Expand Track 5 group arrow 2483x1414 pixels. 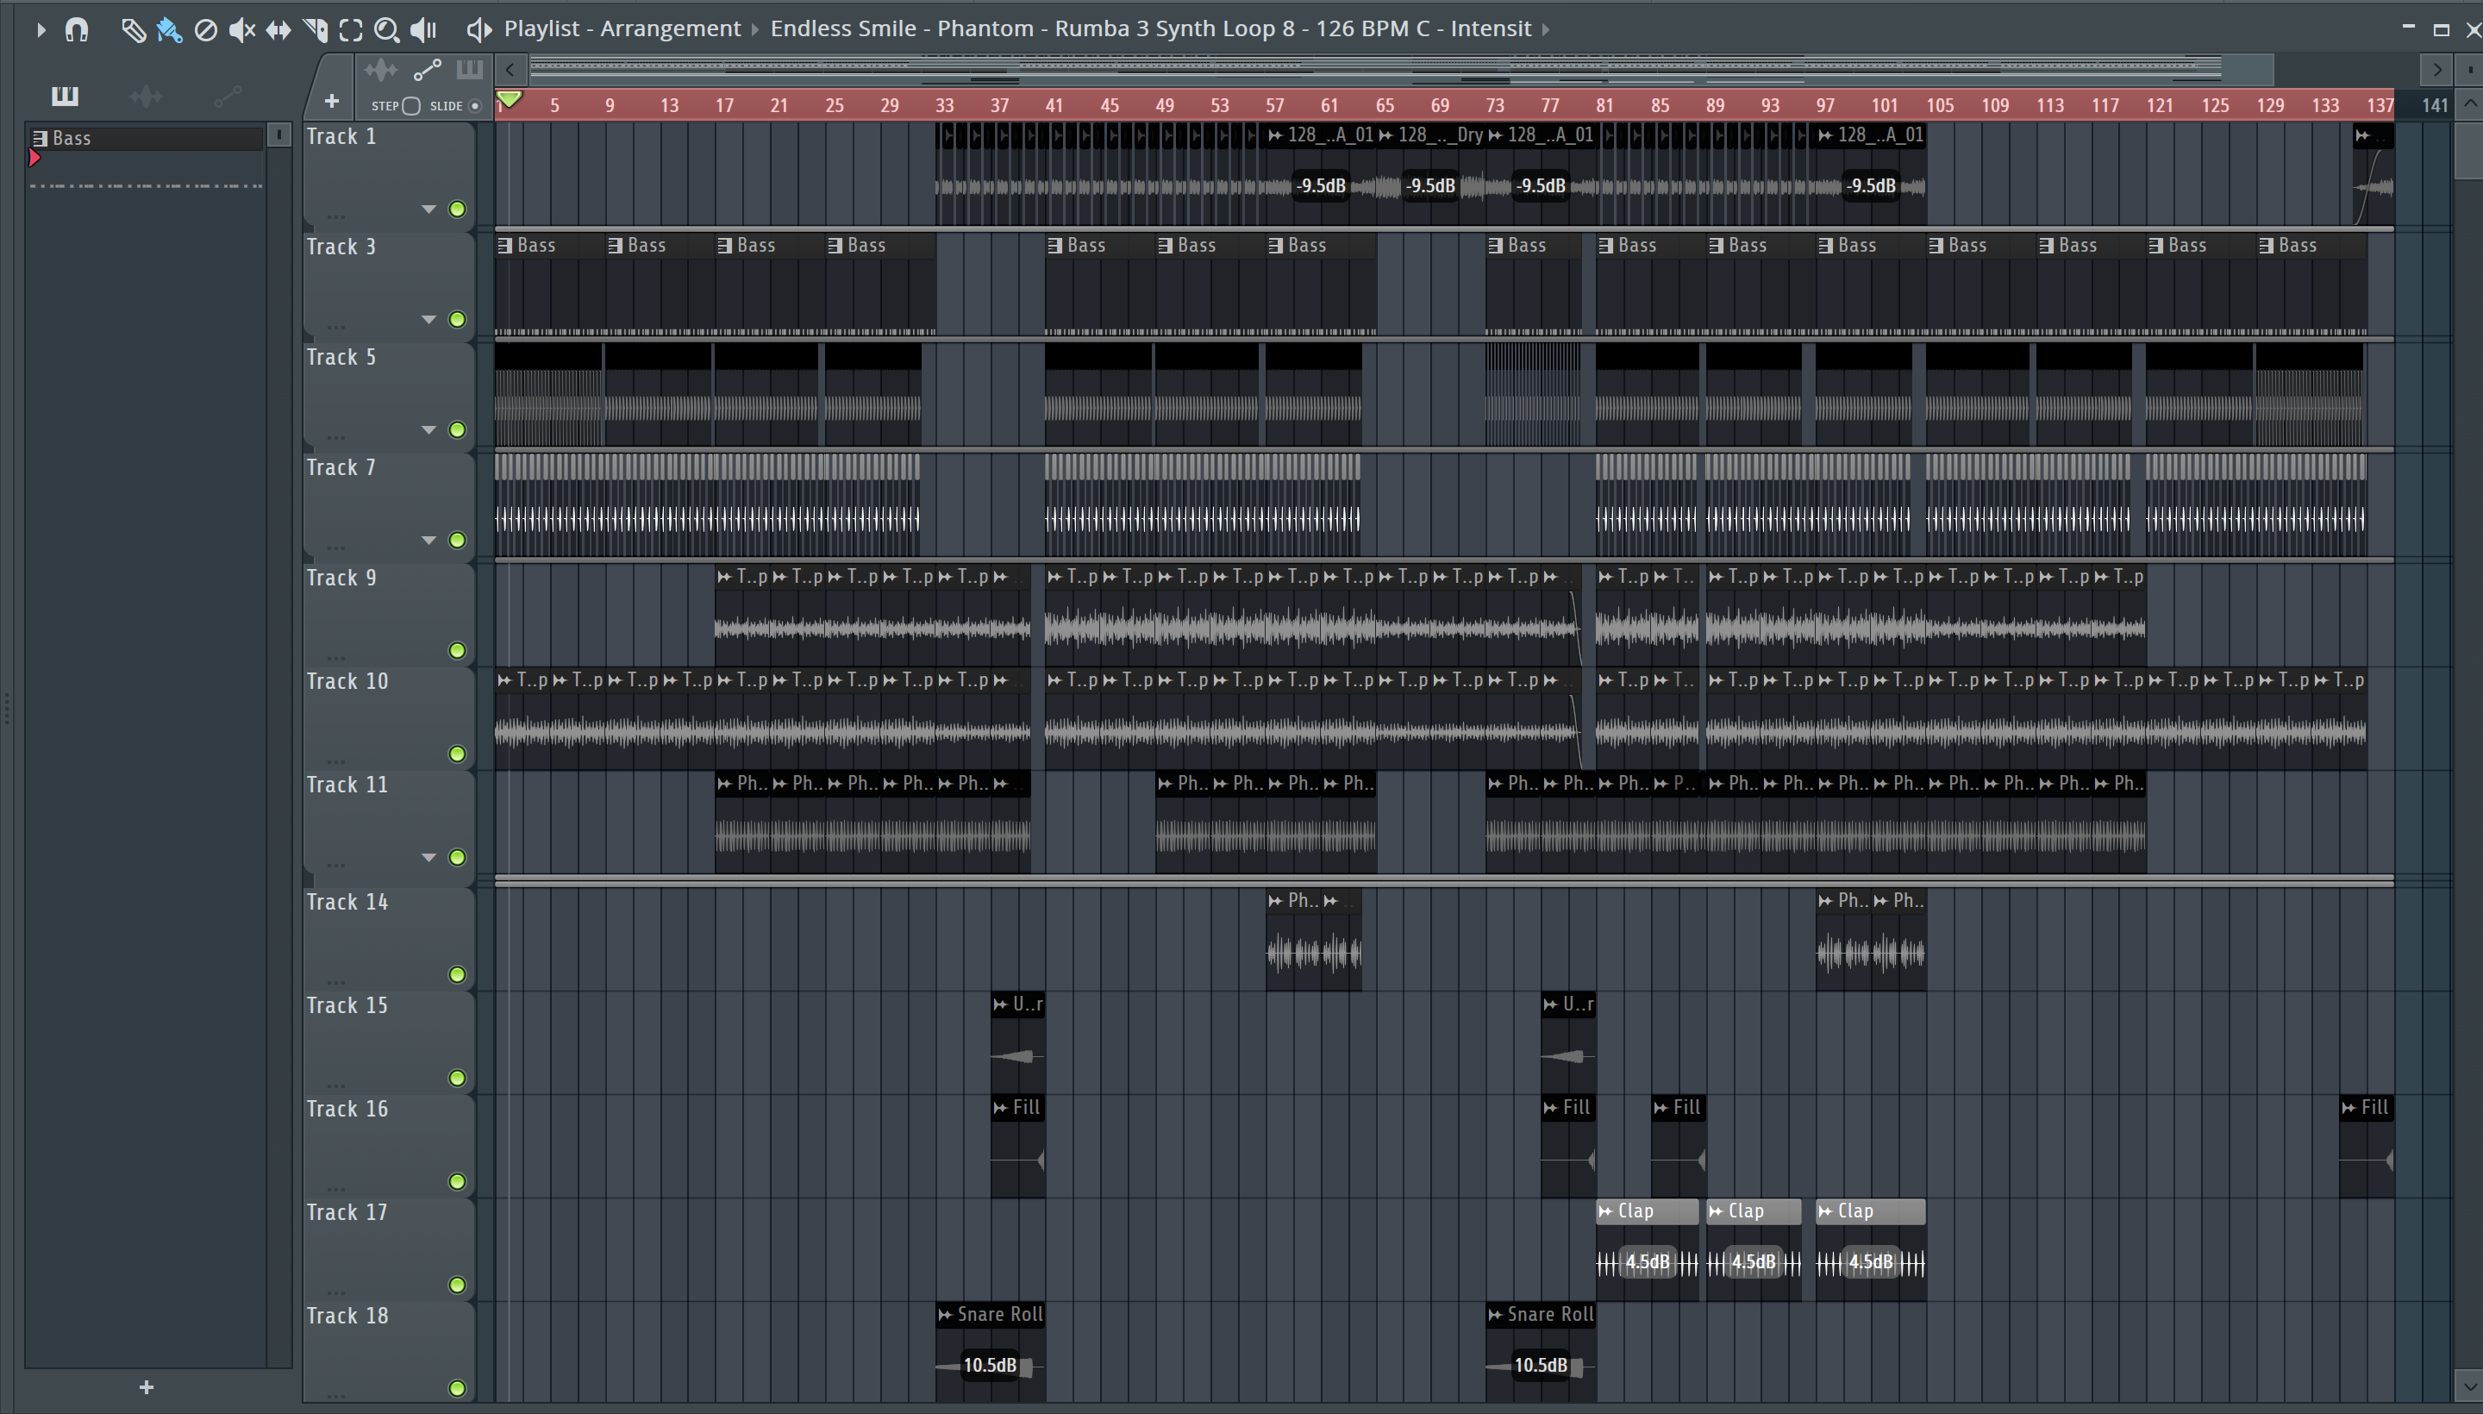(x=428, y=429)
